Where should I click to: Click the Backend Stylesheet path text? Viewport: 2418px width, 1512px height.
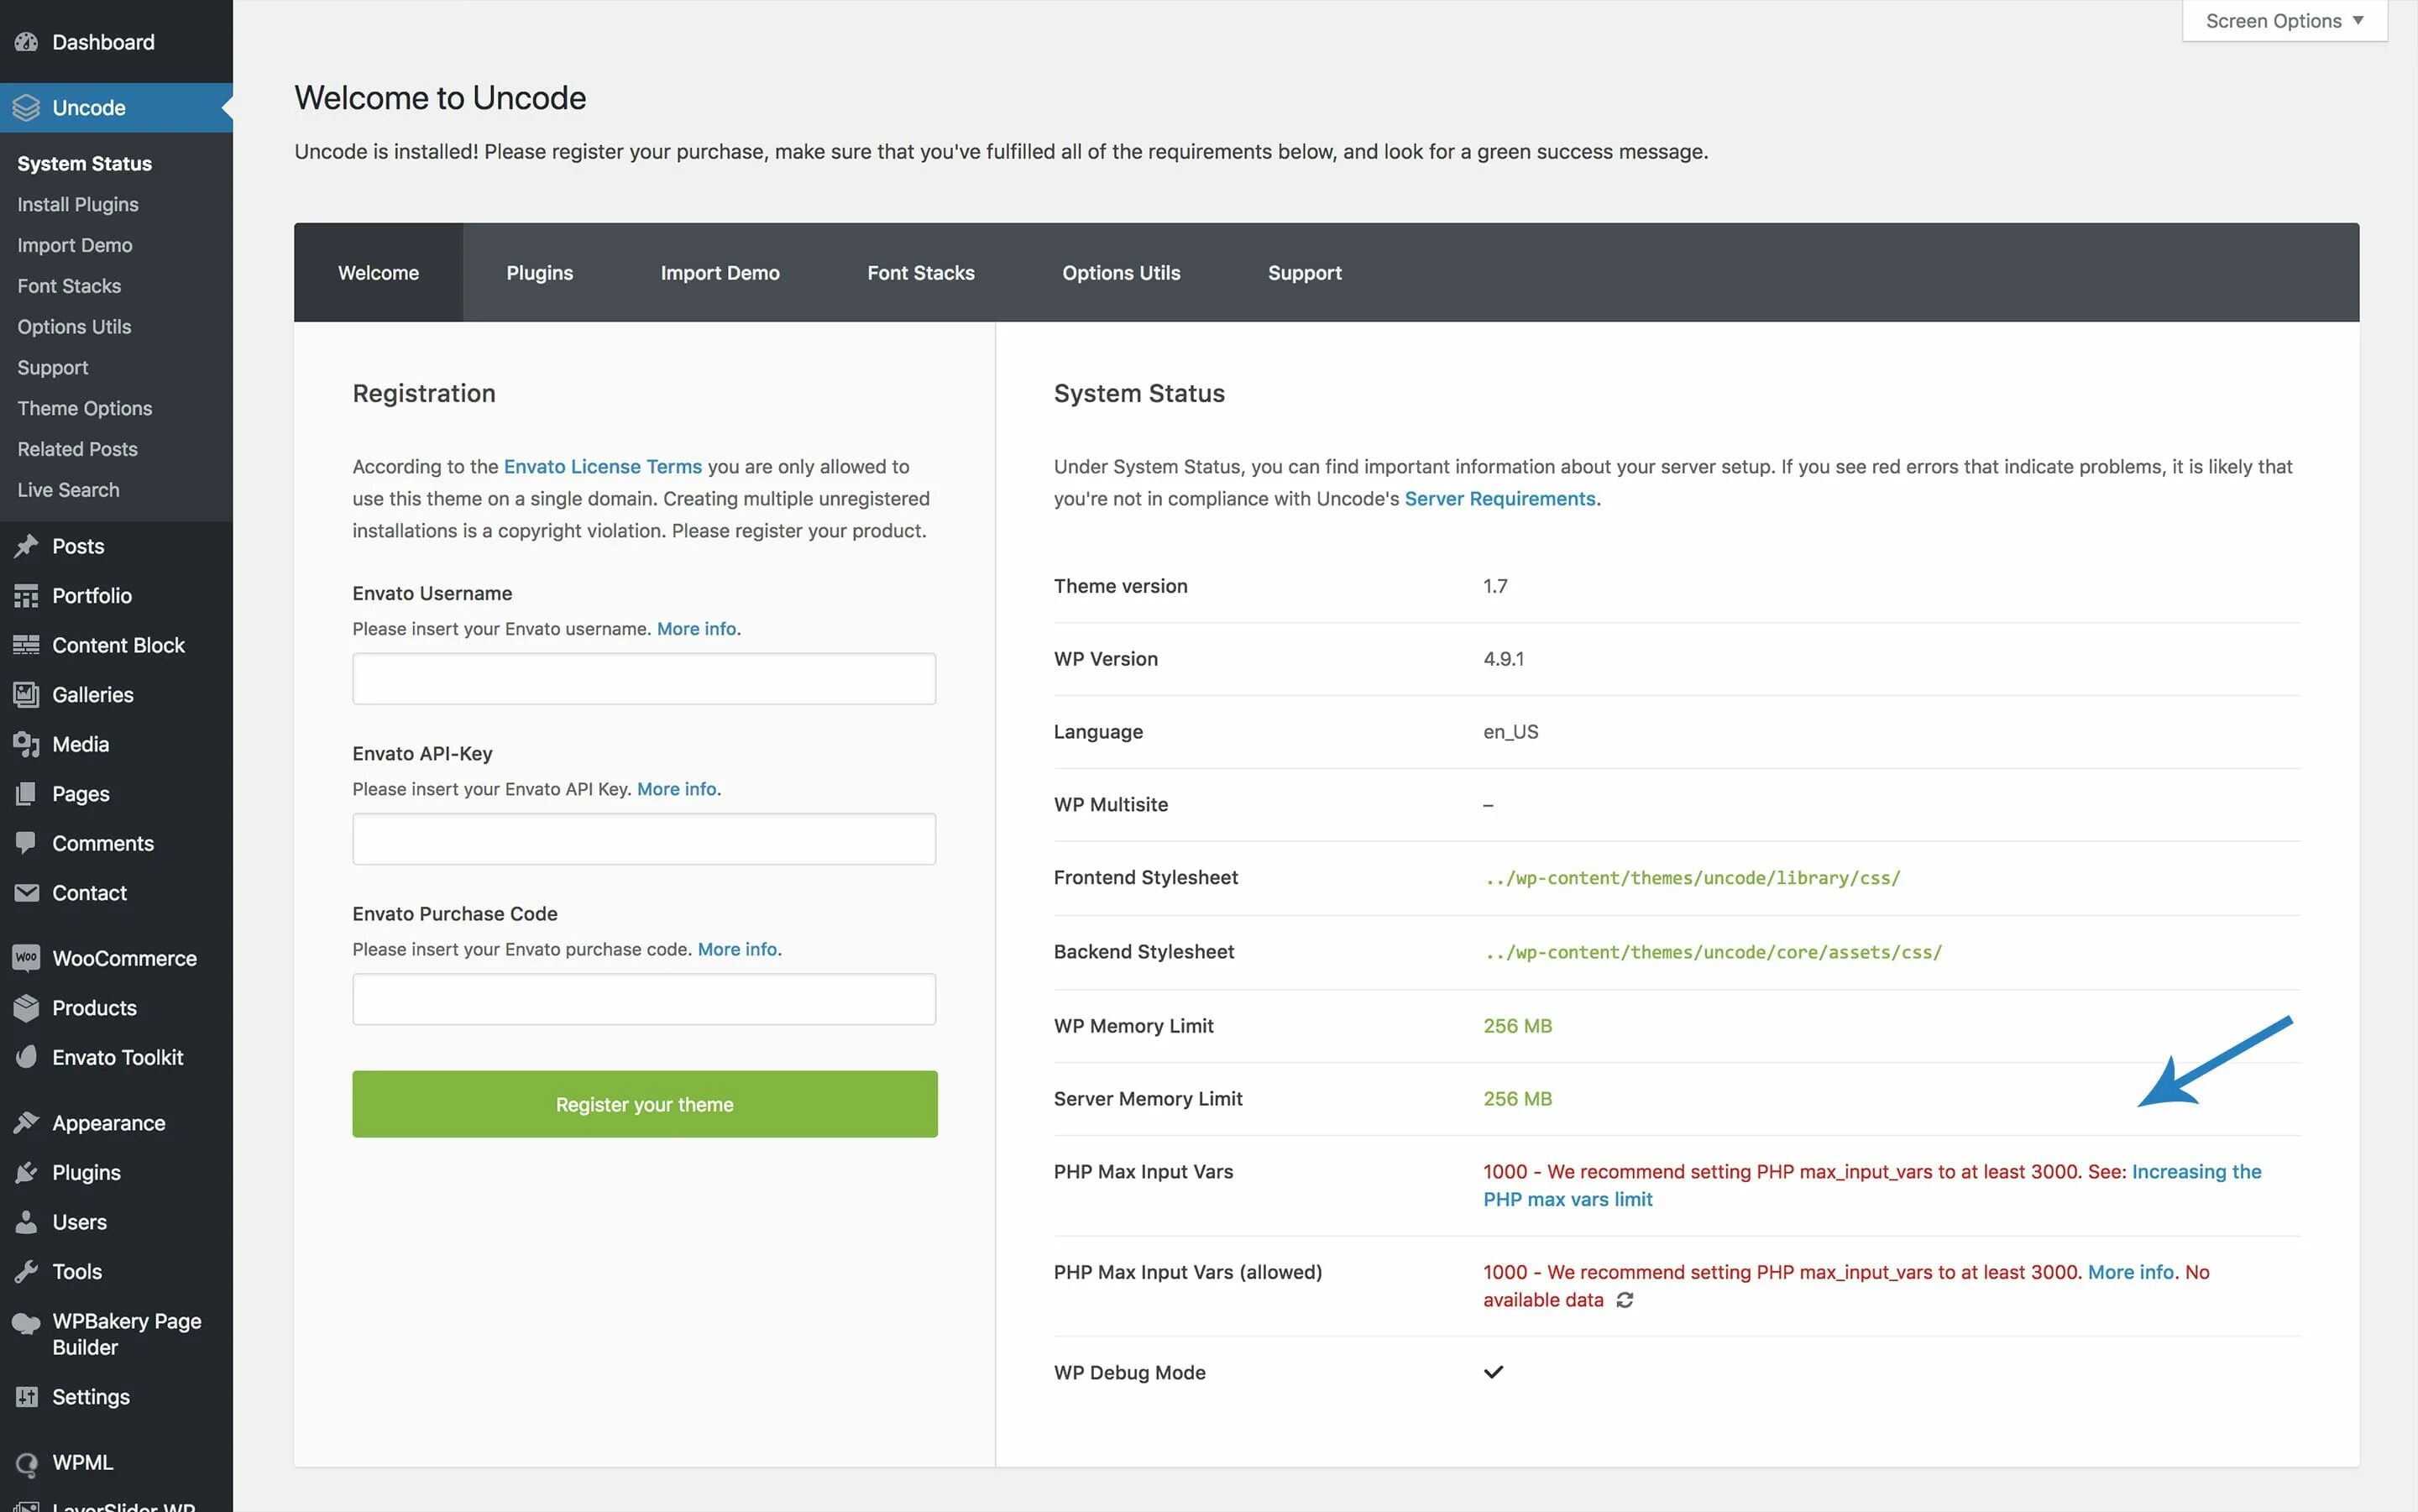1713,952
